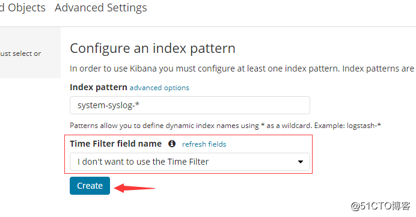The image size is (416, 217).
Task: Click the wildcard patterns help text
Action: [x=225, y=126]
